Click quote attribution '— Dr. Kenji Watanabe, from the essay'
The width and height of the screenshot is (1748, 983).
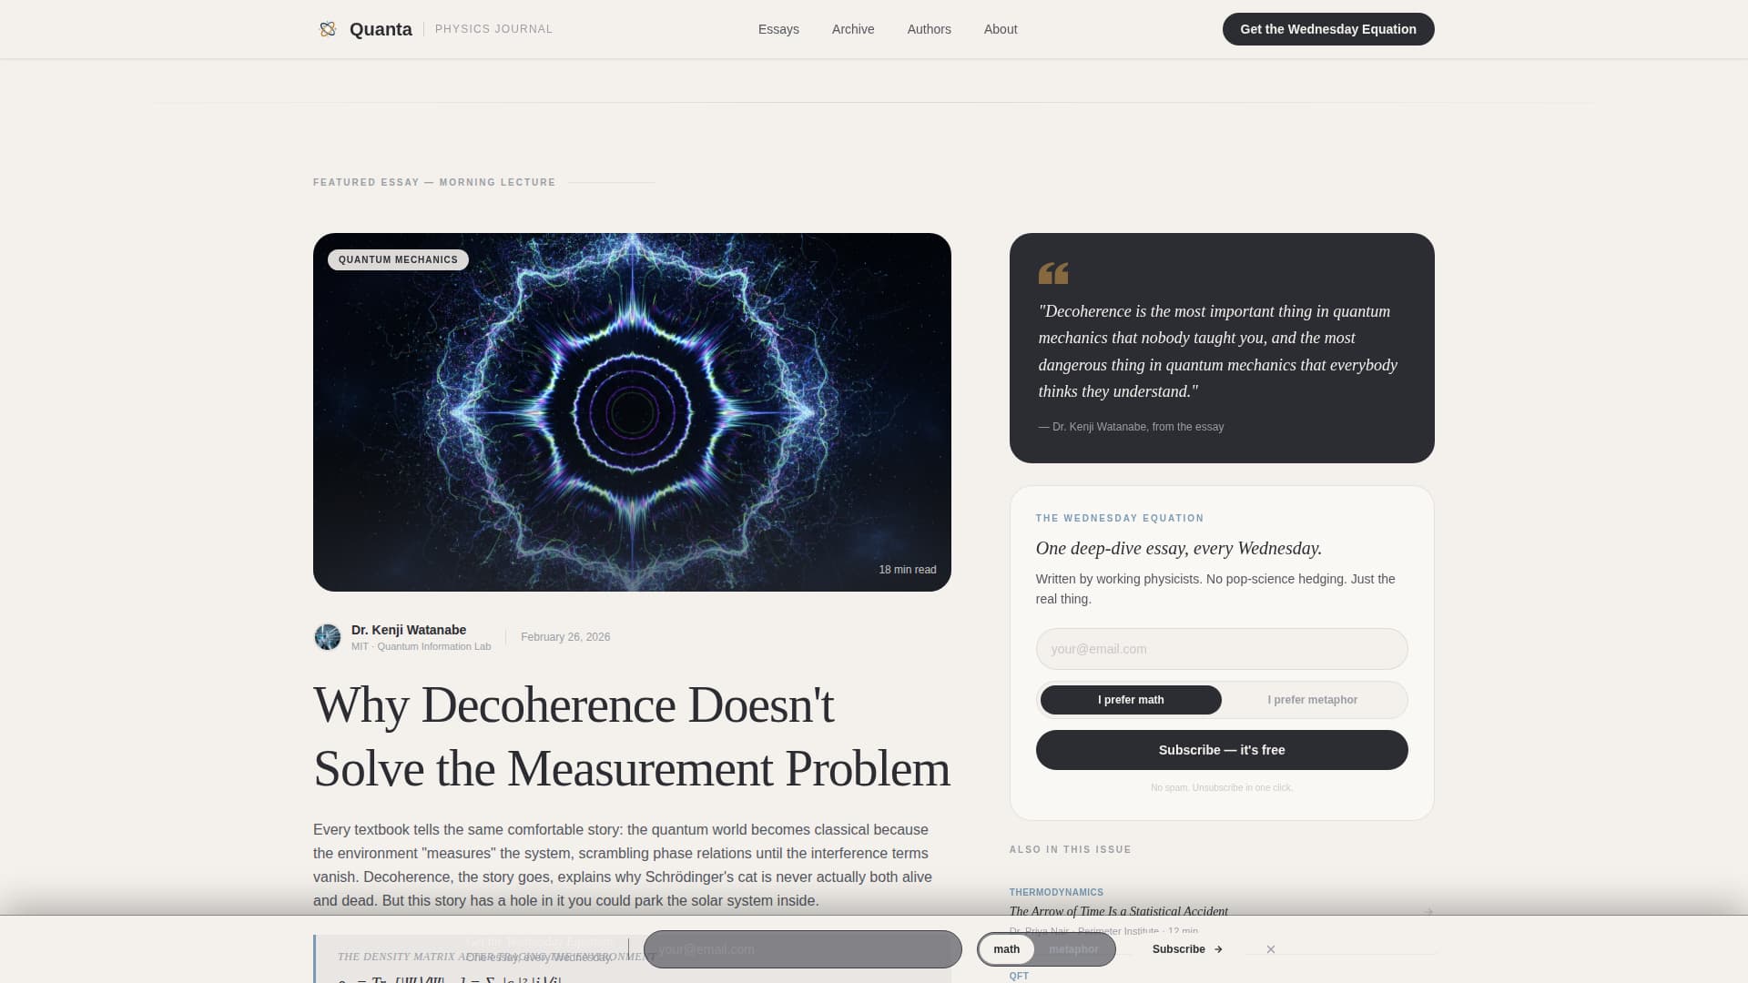1131,427
